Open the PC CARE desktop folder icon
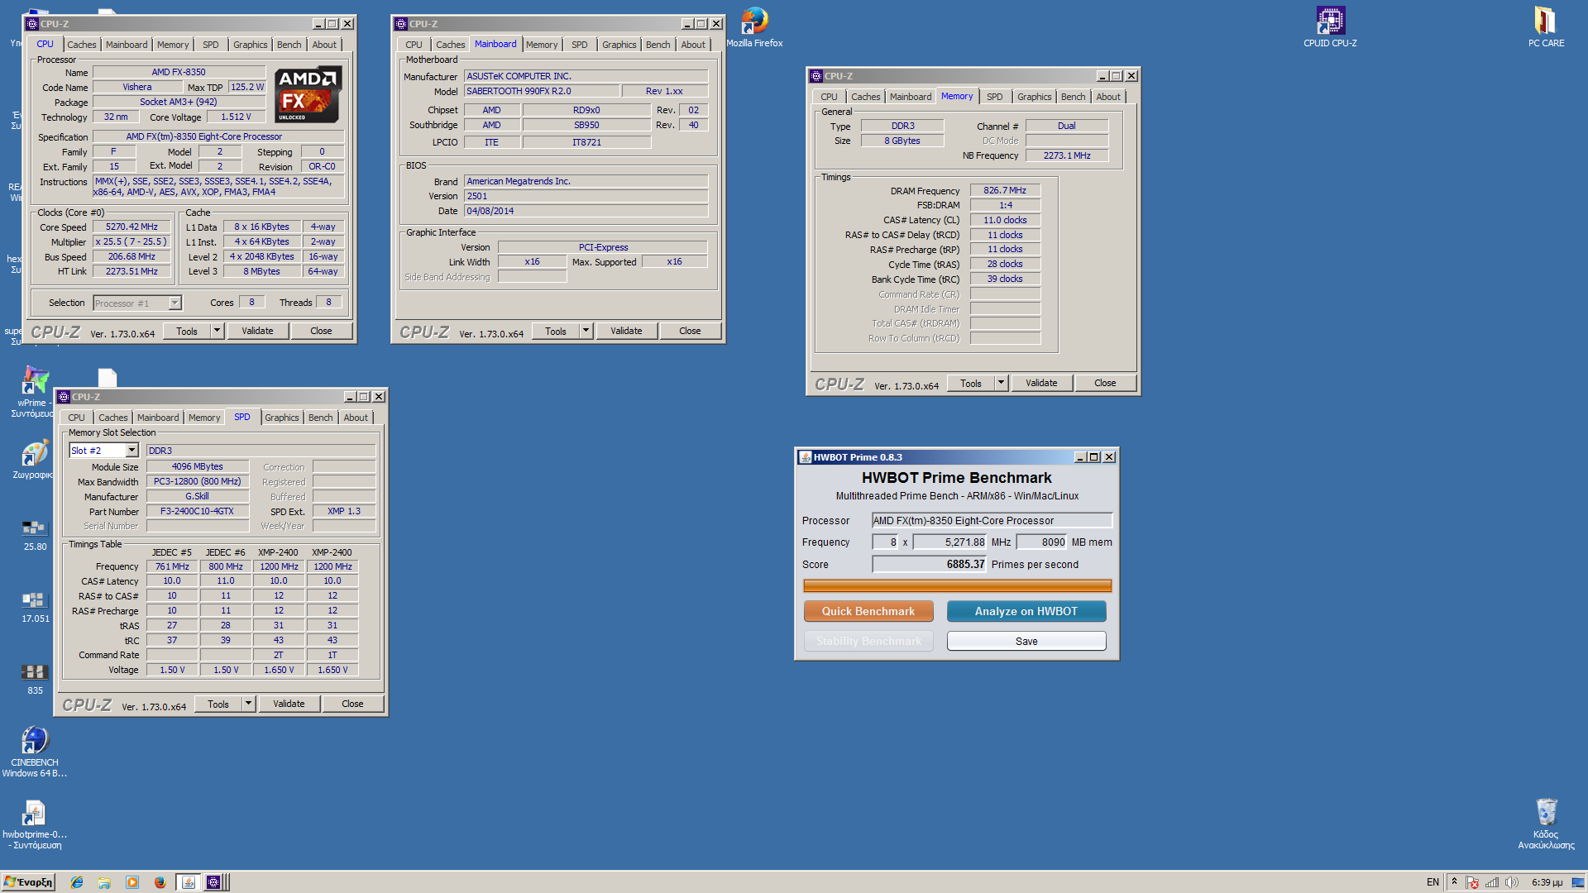This screenshot has width=1588, height=893. coord(1546,26)
